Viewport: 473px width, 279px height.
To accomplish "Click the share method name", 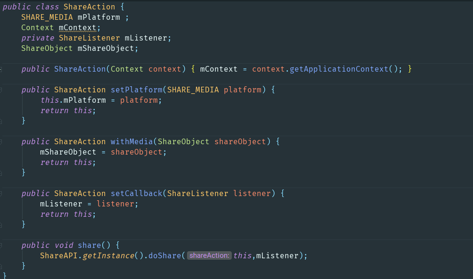I will point(90,246).
